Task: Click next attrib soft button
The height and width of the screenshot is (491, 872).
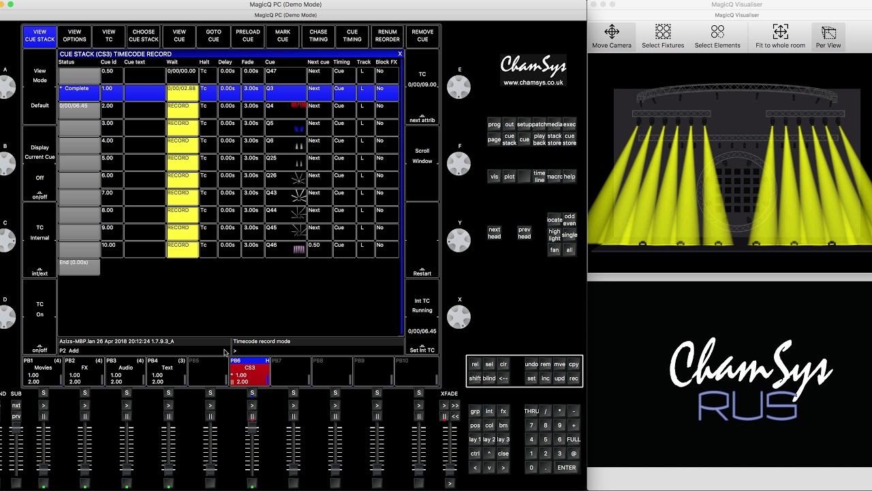Action: click(x=422, y=87)
